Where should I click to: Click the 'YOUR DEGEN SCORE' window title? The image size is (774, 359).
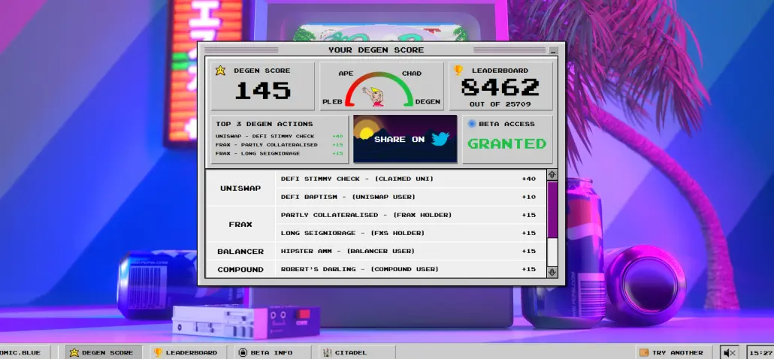[376, 50]
